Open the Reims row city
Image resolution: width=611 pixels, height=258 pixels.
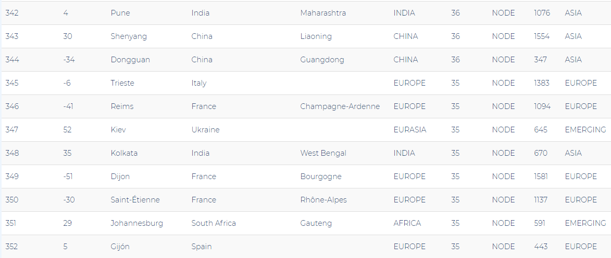[x=122, y=106]
